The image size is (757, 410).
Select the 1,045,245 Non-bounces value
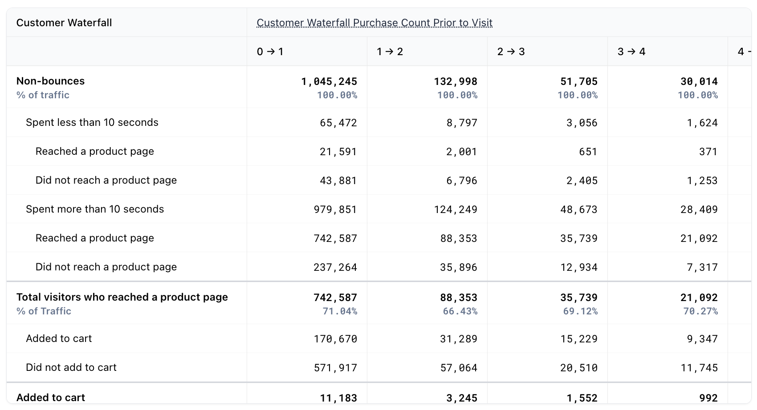[329, 81]
